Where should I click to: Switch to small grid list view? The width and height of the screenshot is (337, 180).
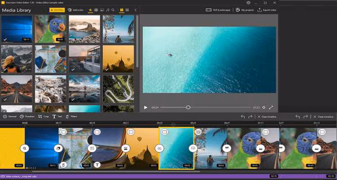pos(128,9)
